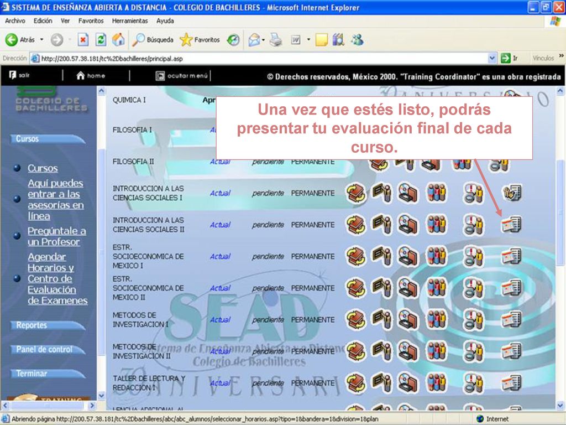Open Aquí puedes entrar a las asesorías en línea
The image size is (566, 425).
(x=56, y=199)
